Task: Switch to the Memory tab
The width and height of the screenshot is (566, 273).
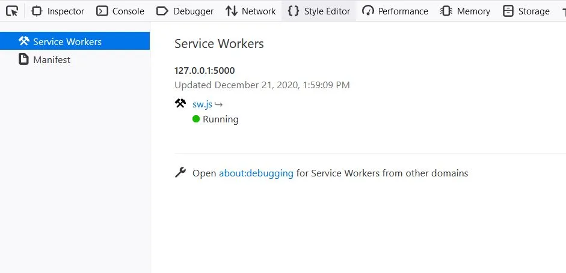Action: click(x=465, y=11)
